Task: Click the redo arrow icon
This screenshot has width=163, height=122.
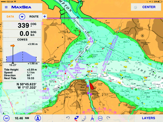Action: (108, 118)
